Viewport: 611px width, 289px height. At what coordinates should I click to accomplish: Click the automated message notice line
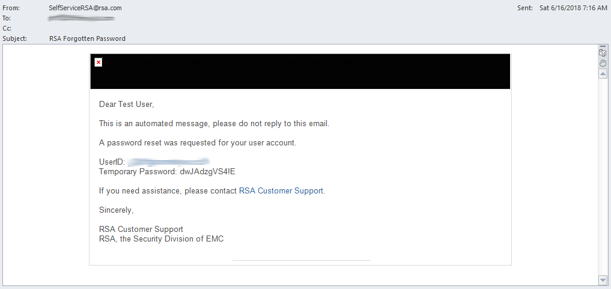214,124
